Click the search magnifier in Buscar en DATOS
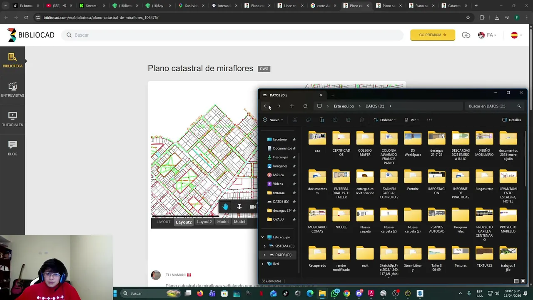533x300 pixels. pyautogui.click(x=519, y=106)
